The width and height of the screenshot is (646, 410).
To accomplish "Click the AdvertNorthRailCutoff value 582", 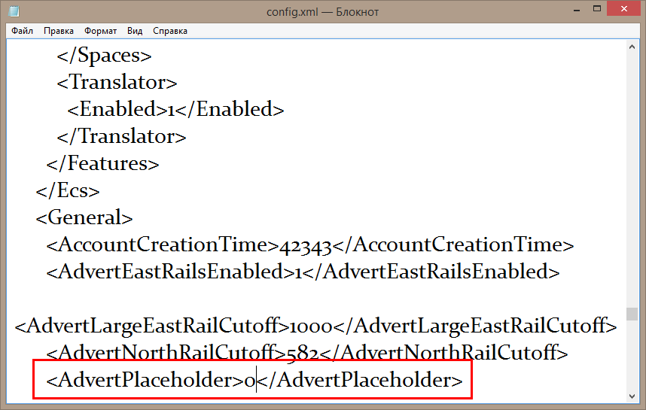I will 303,354.
